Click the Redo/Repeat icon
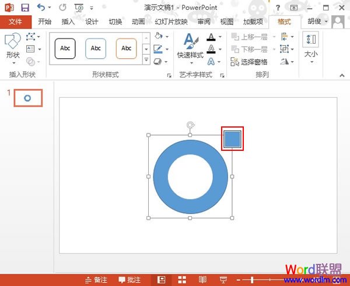 63,8
